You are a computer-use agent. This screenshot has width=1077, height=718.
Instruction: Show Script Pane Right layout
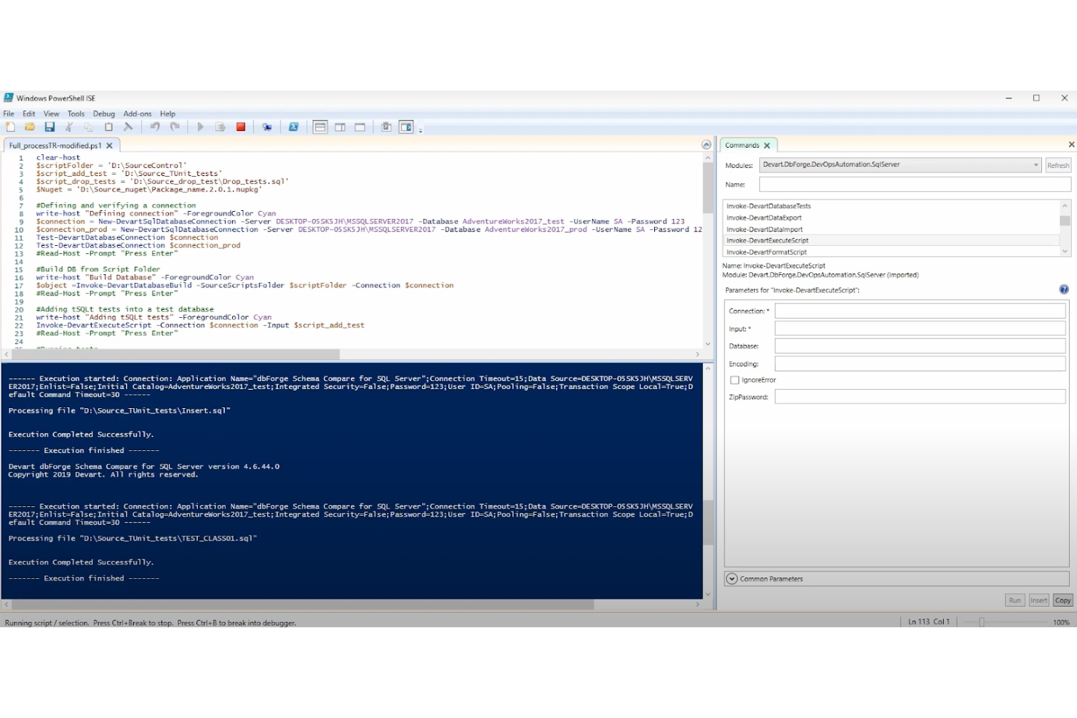coord(340,127)
